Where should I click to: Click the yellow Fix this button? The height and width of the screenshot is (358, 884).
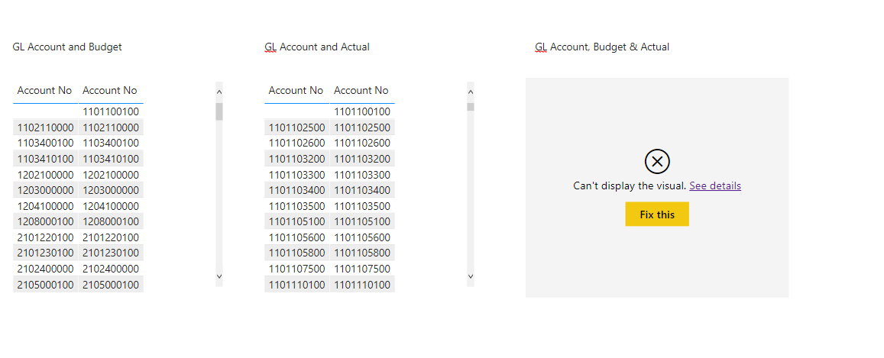pyautogui.click(x=657, y=214)
